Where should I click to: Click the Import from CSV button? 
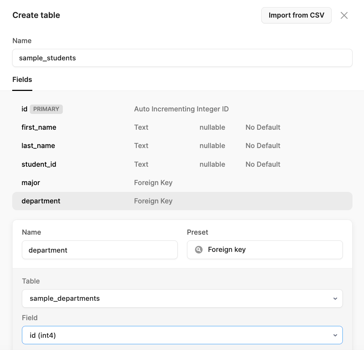point(296,15)
